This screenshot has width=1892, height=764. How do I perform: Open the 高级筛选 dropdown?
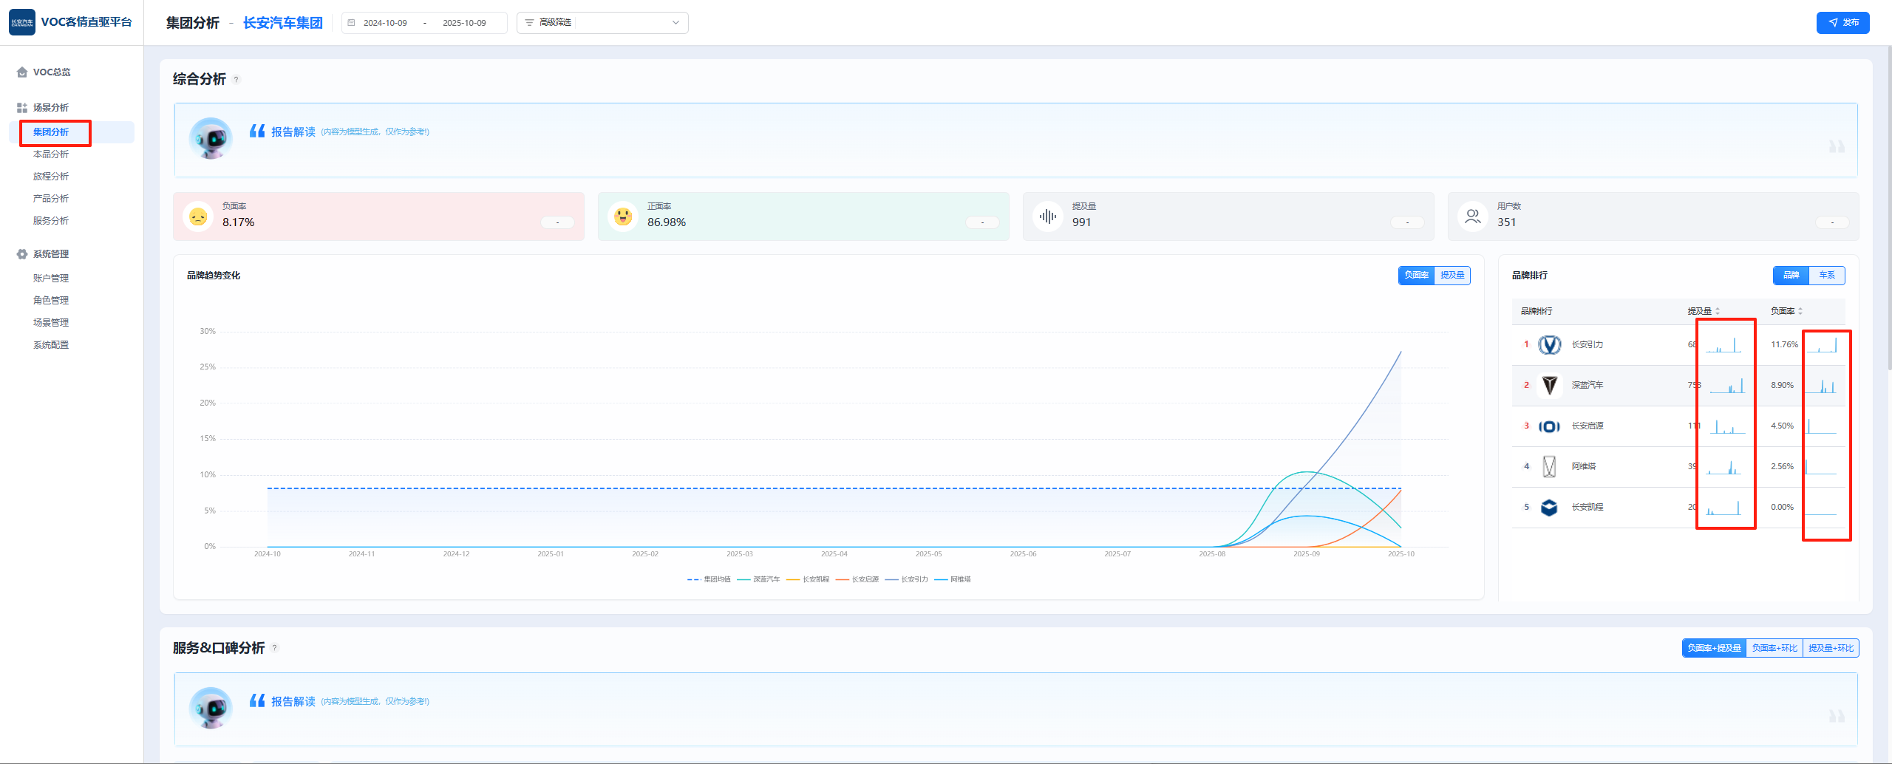(x=602, y=23)
